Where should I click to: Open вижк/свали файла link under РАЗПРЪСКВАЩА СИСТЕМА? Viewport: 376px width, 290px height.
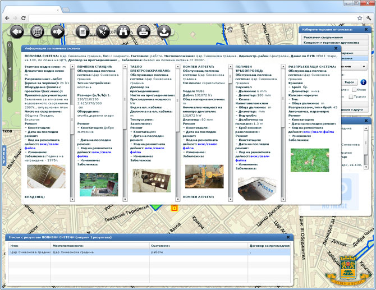[319, 132]
